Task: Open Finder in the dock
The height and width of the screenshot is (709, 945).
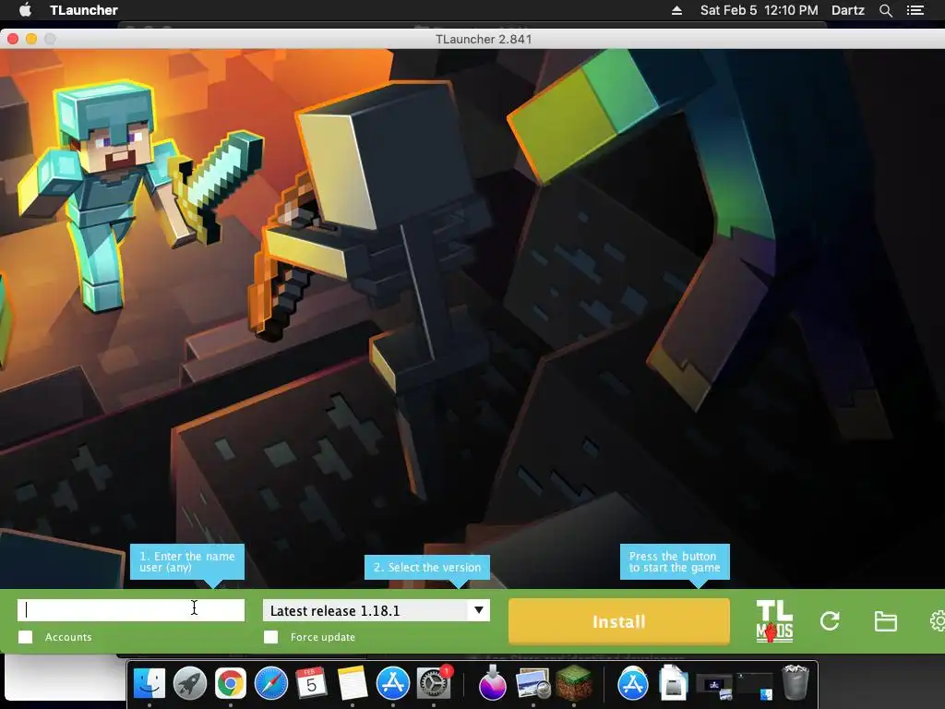Action: (149, 684)
